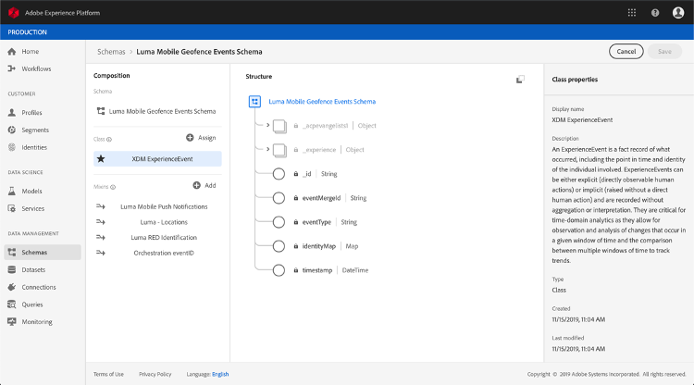694x385 pixels.
Task: Select the _experience object square node
Action: [x=279, y=151]
